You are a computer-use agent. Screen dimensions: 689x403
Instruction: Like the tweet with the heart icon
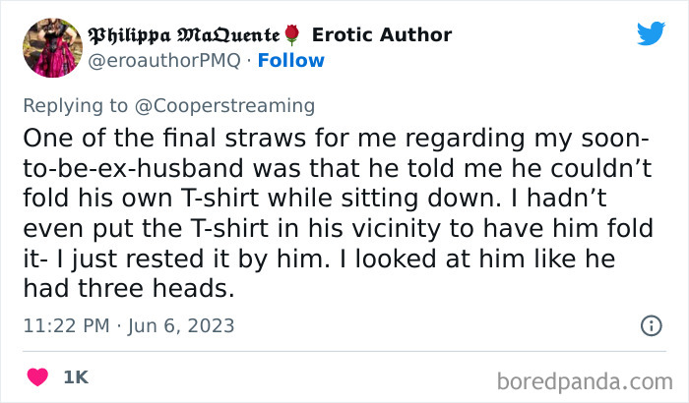click(x=38, y=376)
